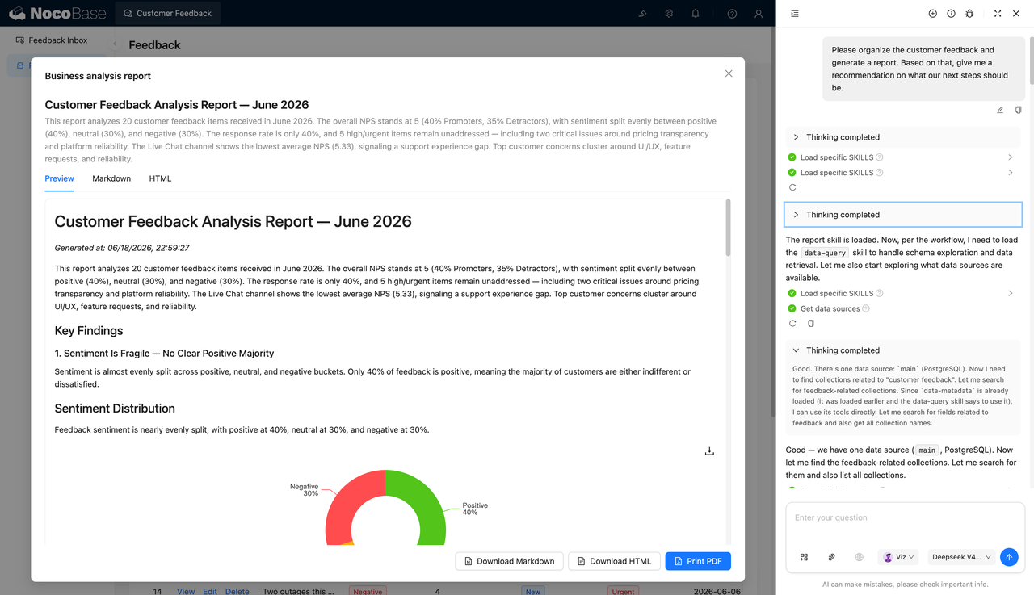Click Edit link in row 14
The image size is (1034, 595).
[210, 591]
